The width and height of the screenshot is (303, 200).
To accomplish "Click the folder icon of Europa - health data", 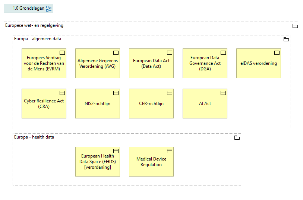I will click(237, 138).
